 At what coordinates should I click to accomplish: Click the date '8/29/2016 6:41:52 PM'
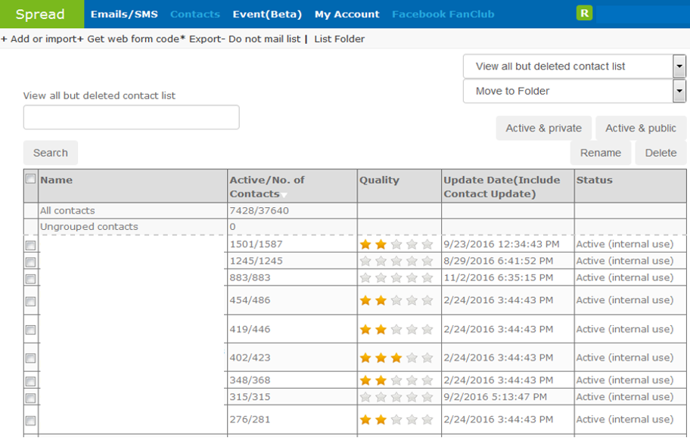click(498, 261)
